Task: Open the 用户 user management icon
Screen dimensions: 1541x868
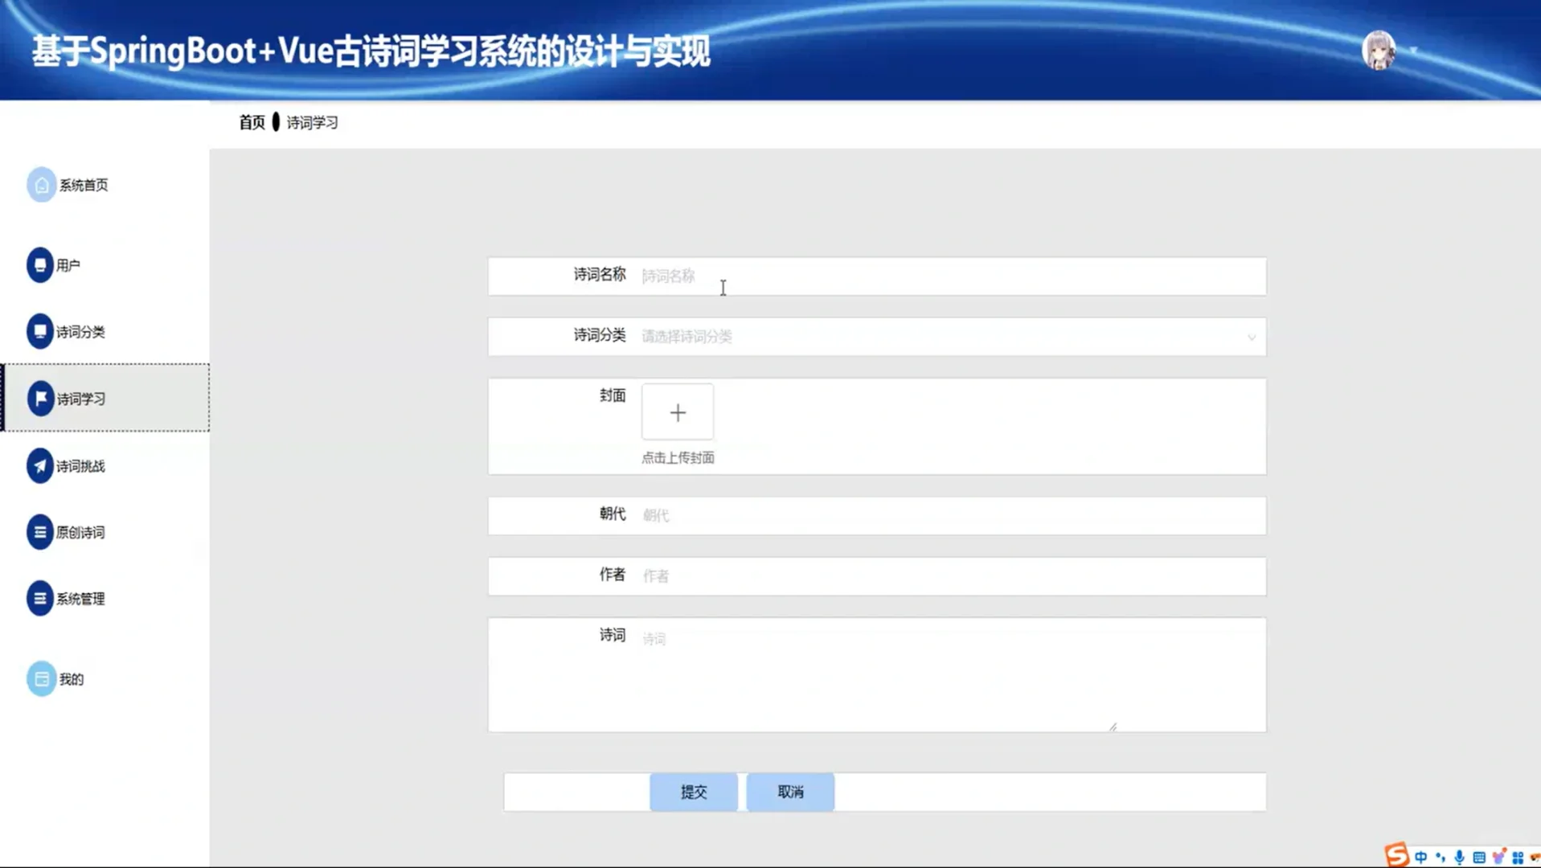Action: coord(41,264)
